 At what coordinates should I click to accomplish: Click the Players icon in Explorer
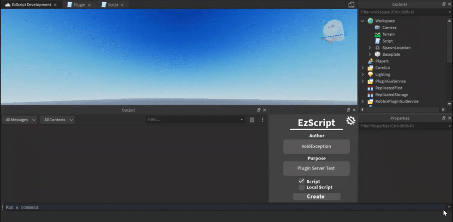coord(371,61)
